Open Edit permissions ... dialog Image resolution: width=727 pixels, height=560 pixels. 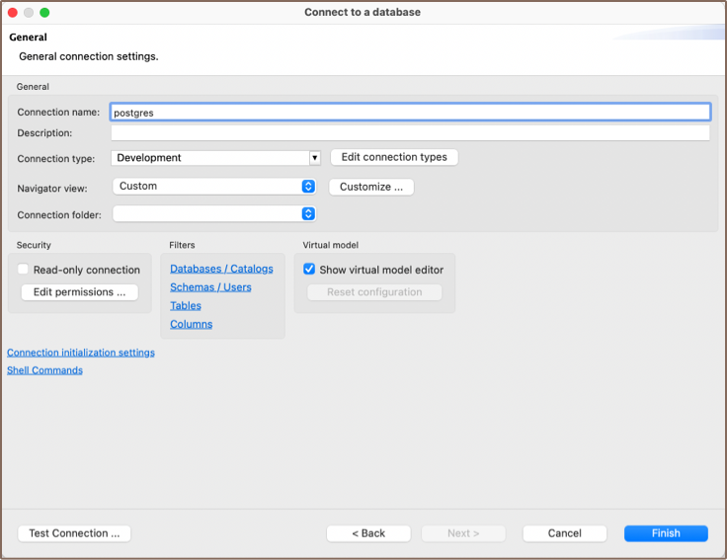(79, 292)
